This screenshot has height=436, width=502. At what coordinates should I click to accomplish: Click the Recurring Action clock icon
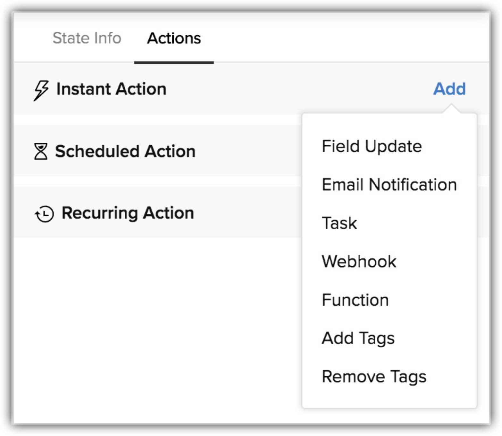[44, 214]
